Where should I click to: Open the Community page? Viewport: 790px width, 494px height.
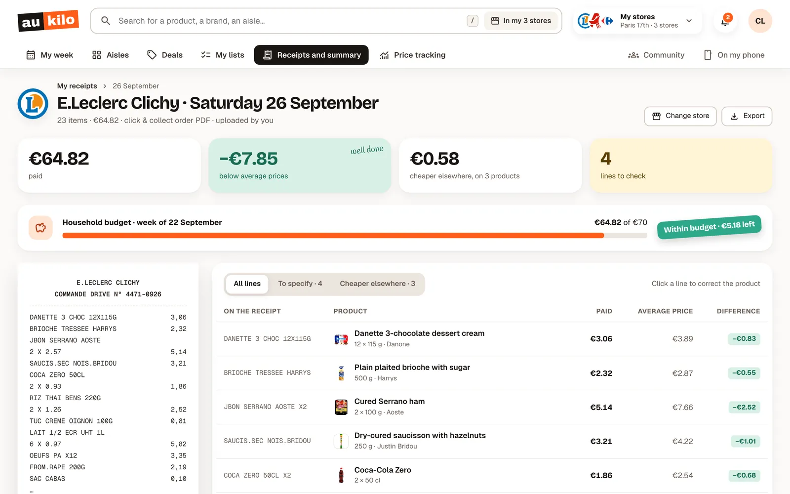[x=656, y=55]
